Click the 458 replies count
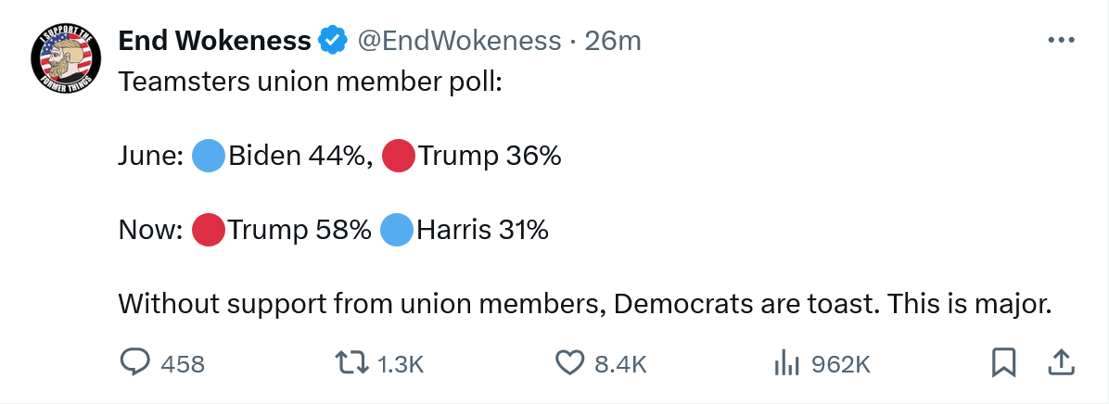This screenshot has width=1109, height=404. tap(183, 364)
